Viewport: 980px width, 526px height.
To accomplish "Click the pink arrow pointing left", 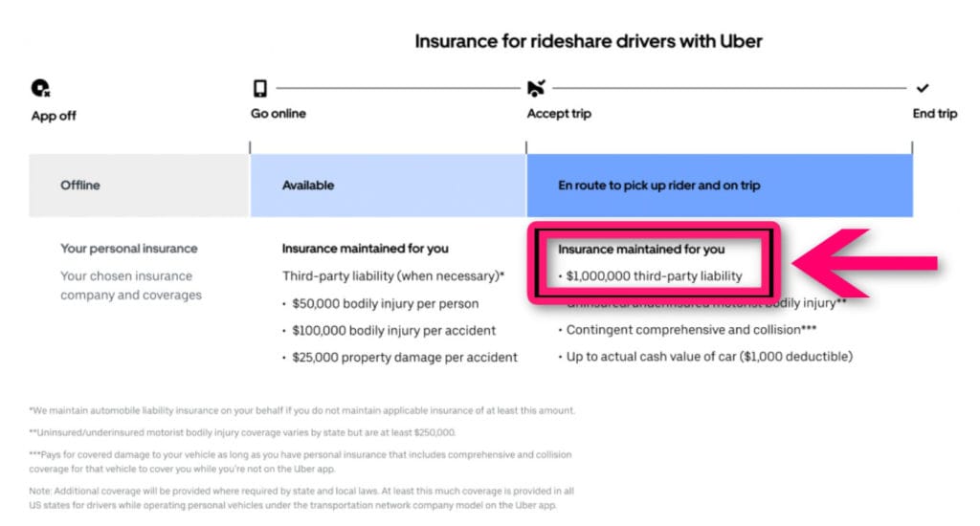I will point(865,263).
